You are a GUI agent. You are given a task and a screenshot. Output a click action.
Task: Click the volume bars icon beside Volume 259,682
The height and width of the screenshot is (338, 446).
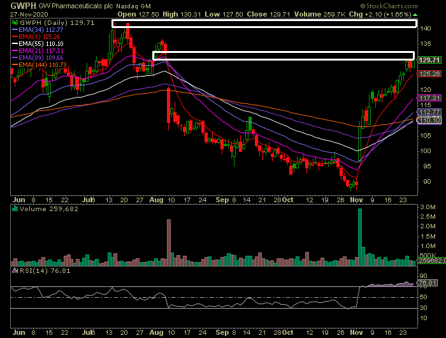(15, 209)
